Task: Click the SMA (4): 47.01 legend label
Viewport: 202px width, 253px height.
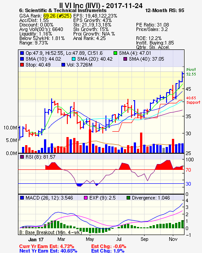Action: click(x=135, y=53)
